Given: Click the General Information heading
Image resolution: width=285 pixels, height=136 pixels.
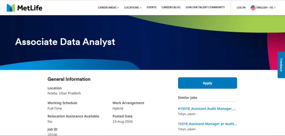Looking at the screenshot, I should point(69,79).
